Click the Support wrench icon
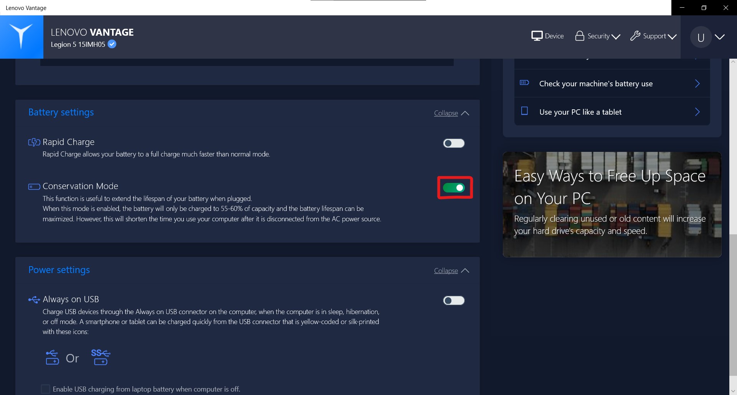Viewport: 737px width, 395px height. 635,36
